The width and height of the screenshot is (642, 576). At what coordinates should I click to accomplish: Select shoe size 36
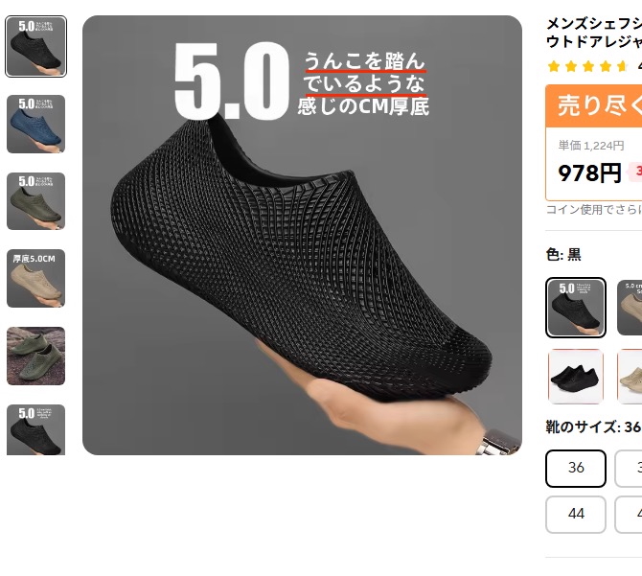[576, 469]
